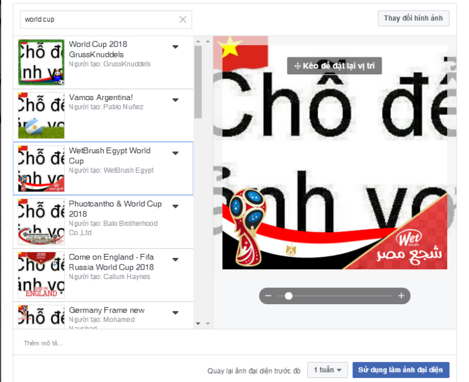Click the zoom in plus icon

tap(401, 296)
